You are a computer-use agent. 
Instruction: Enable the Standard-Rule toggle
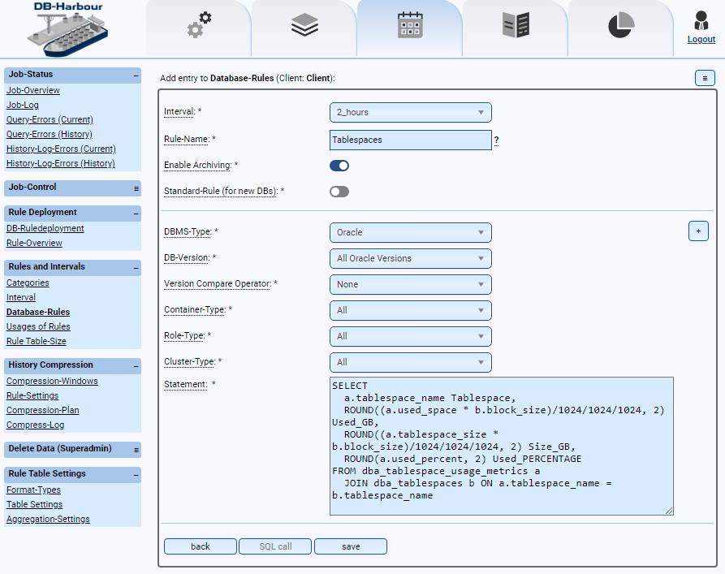[339, 192]
